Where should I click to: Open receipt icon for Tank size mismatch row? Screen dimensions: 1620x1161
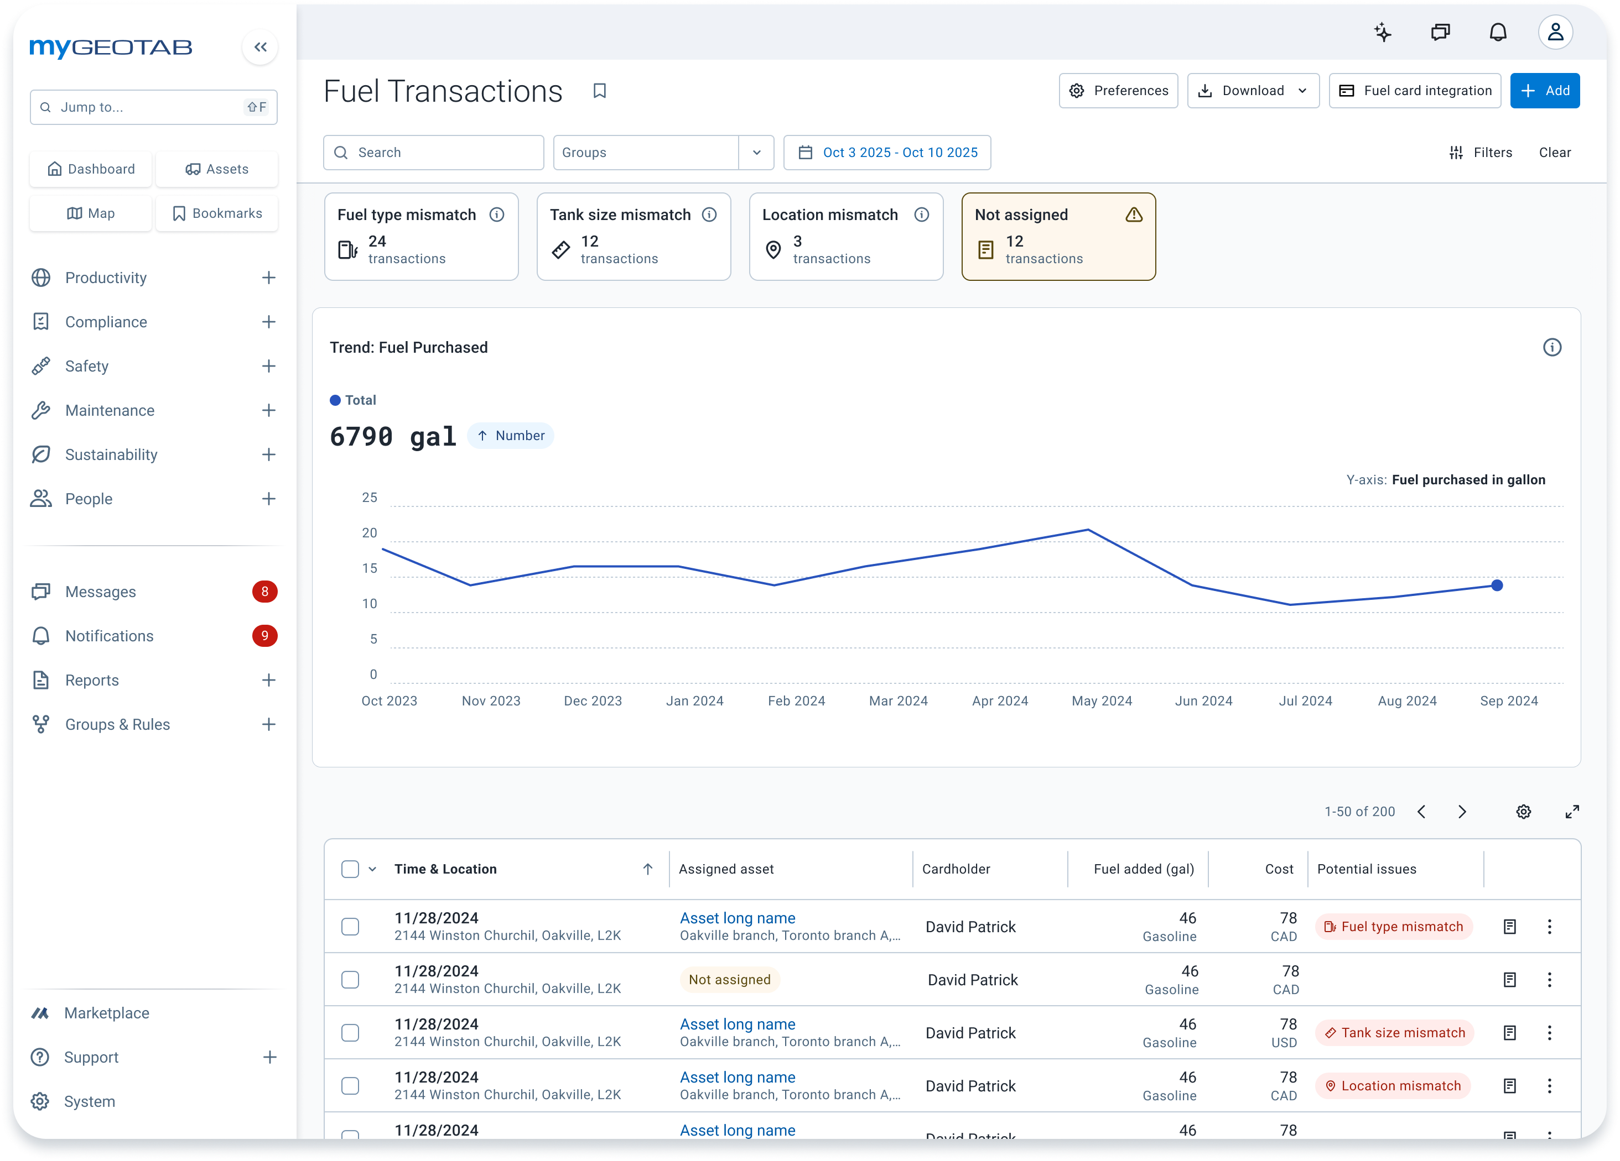1509,1033
